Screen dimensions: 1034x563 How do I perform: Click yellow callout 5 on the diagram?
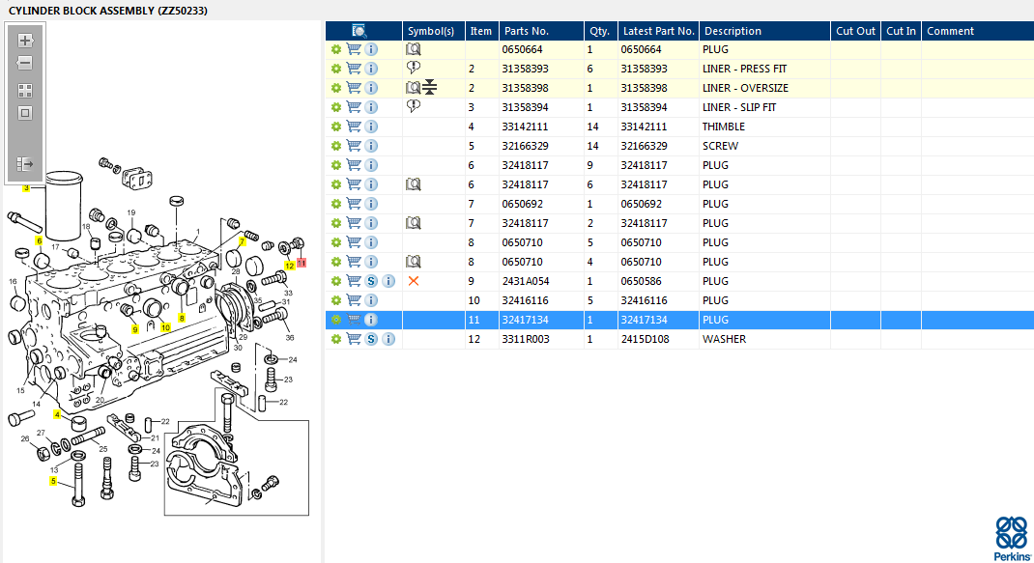click(x=53, y=481)
